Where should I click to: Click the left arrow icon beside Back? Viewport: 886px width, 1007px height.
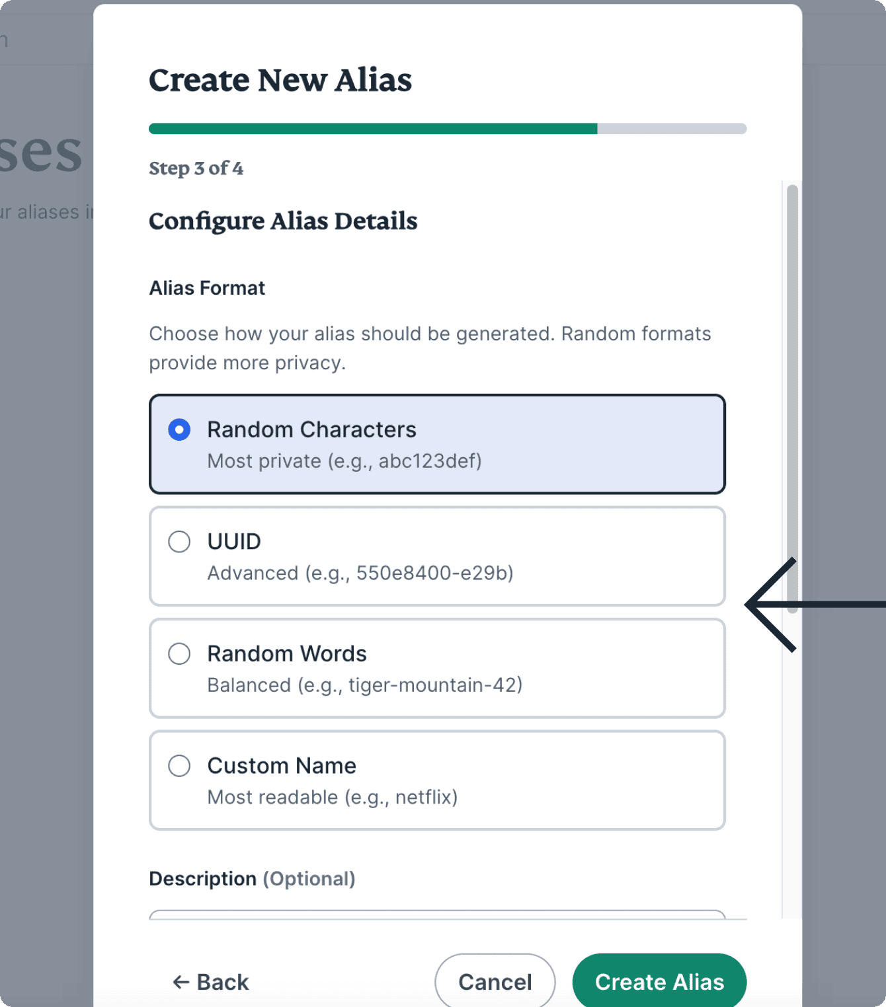point(181,983)
